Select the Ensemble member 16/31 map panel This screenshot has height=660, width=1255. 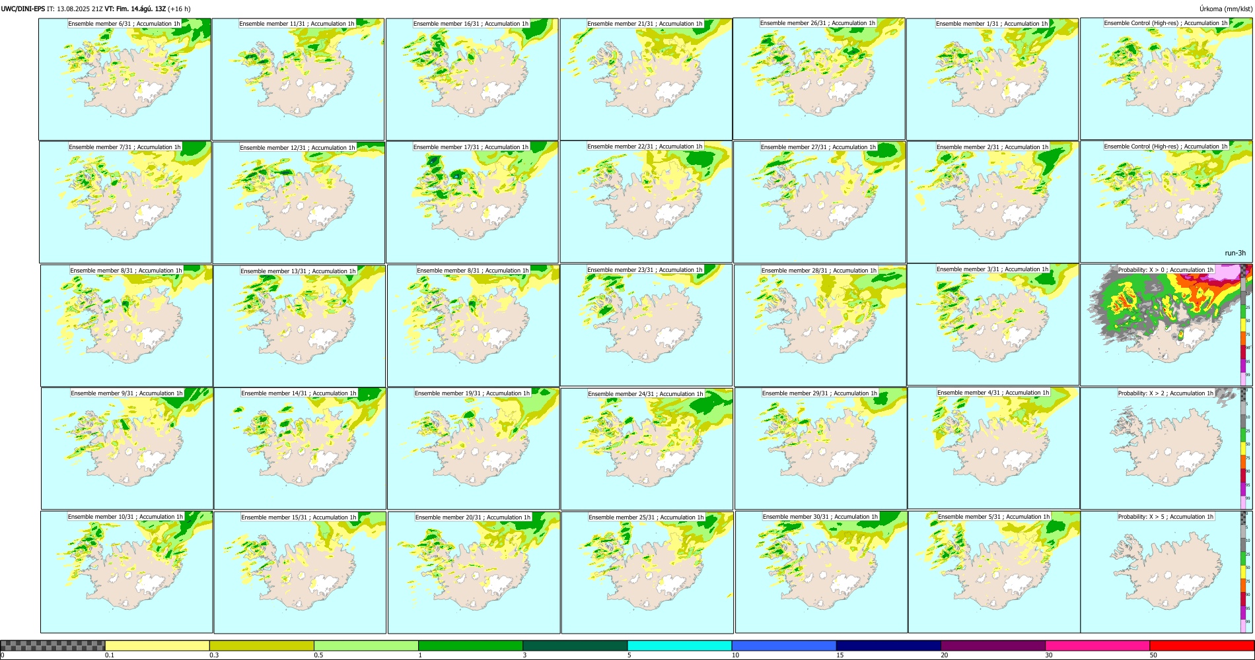472,79
